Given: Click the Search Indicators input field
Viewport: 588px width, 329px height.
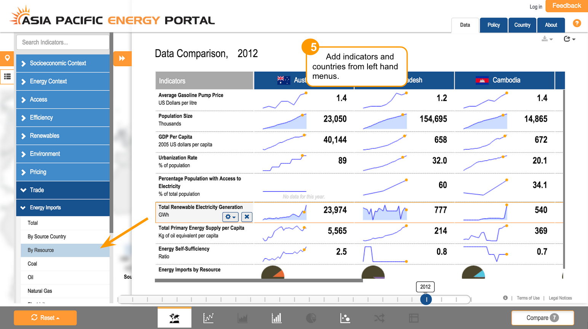Looking at the screenshot, I should [x=63, y=42].
